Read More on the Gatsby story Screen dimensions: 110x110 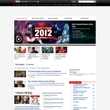[x=58, y=75]
